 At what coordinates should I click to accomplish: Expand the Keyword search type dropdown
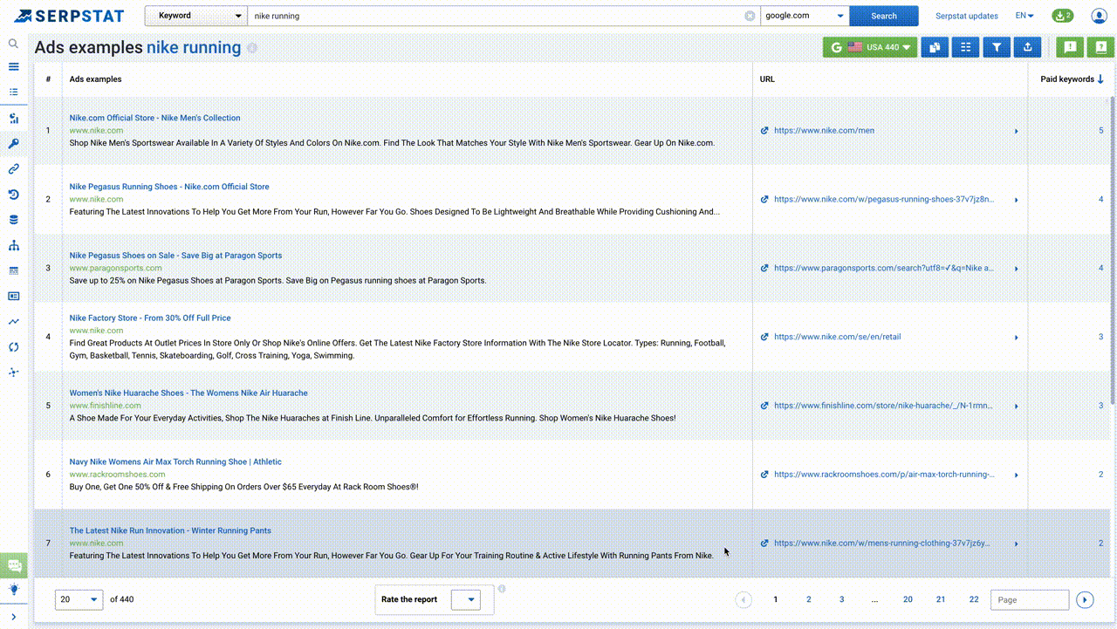tap(195, 16)
